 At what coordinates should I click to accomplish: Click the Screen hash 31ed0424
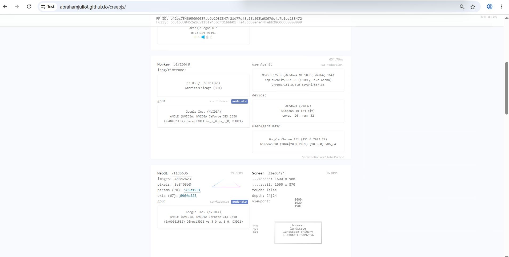pos(276,173)
